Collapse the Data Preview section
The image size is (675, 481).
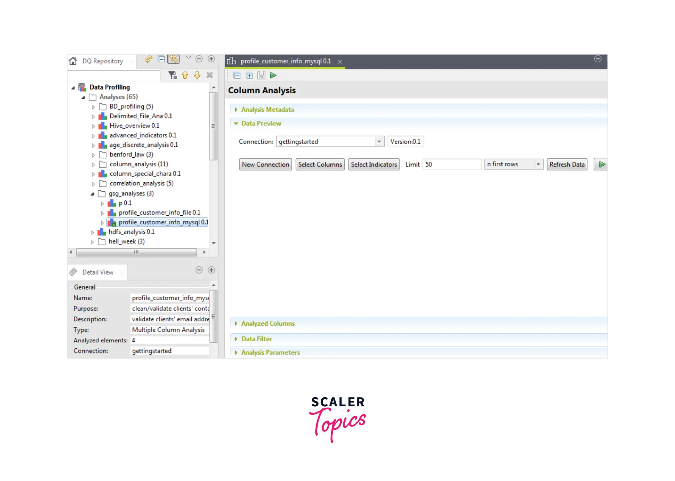[x=261, y=124]
